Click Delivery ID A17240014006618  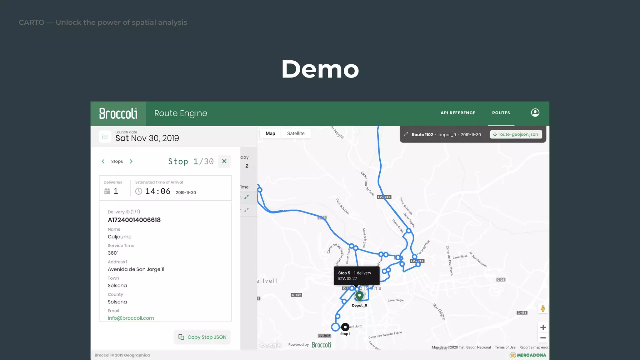134,220
